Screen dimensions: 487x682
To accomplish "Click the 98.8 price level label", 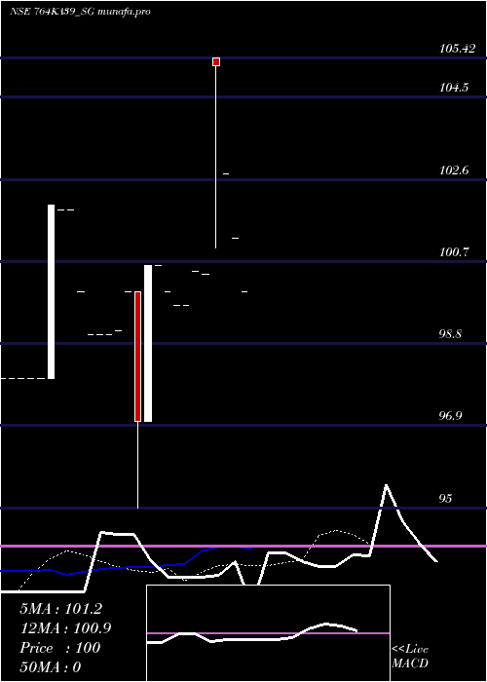I will tap(451, 334).
